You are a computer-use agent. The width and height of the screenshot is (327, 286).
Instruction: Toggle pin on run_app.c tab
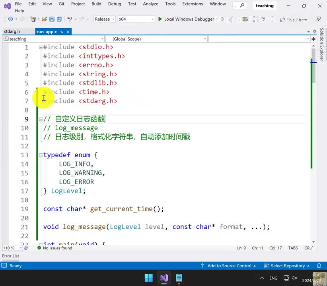point(62,32)
